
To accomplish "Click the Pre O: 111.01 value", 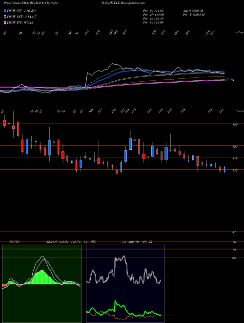I will pyautogui.click(x=153, y=11).
